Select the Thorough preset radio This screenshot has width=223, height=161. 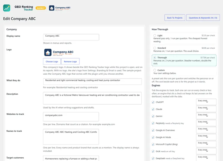pyautogui.click(x=155, y=58)
